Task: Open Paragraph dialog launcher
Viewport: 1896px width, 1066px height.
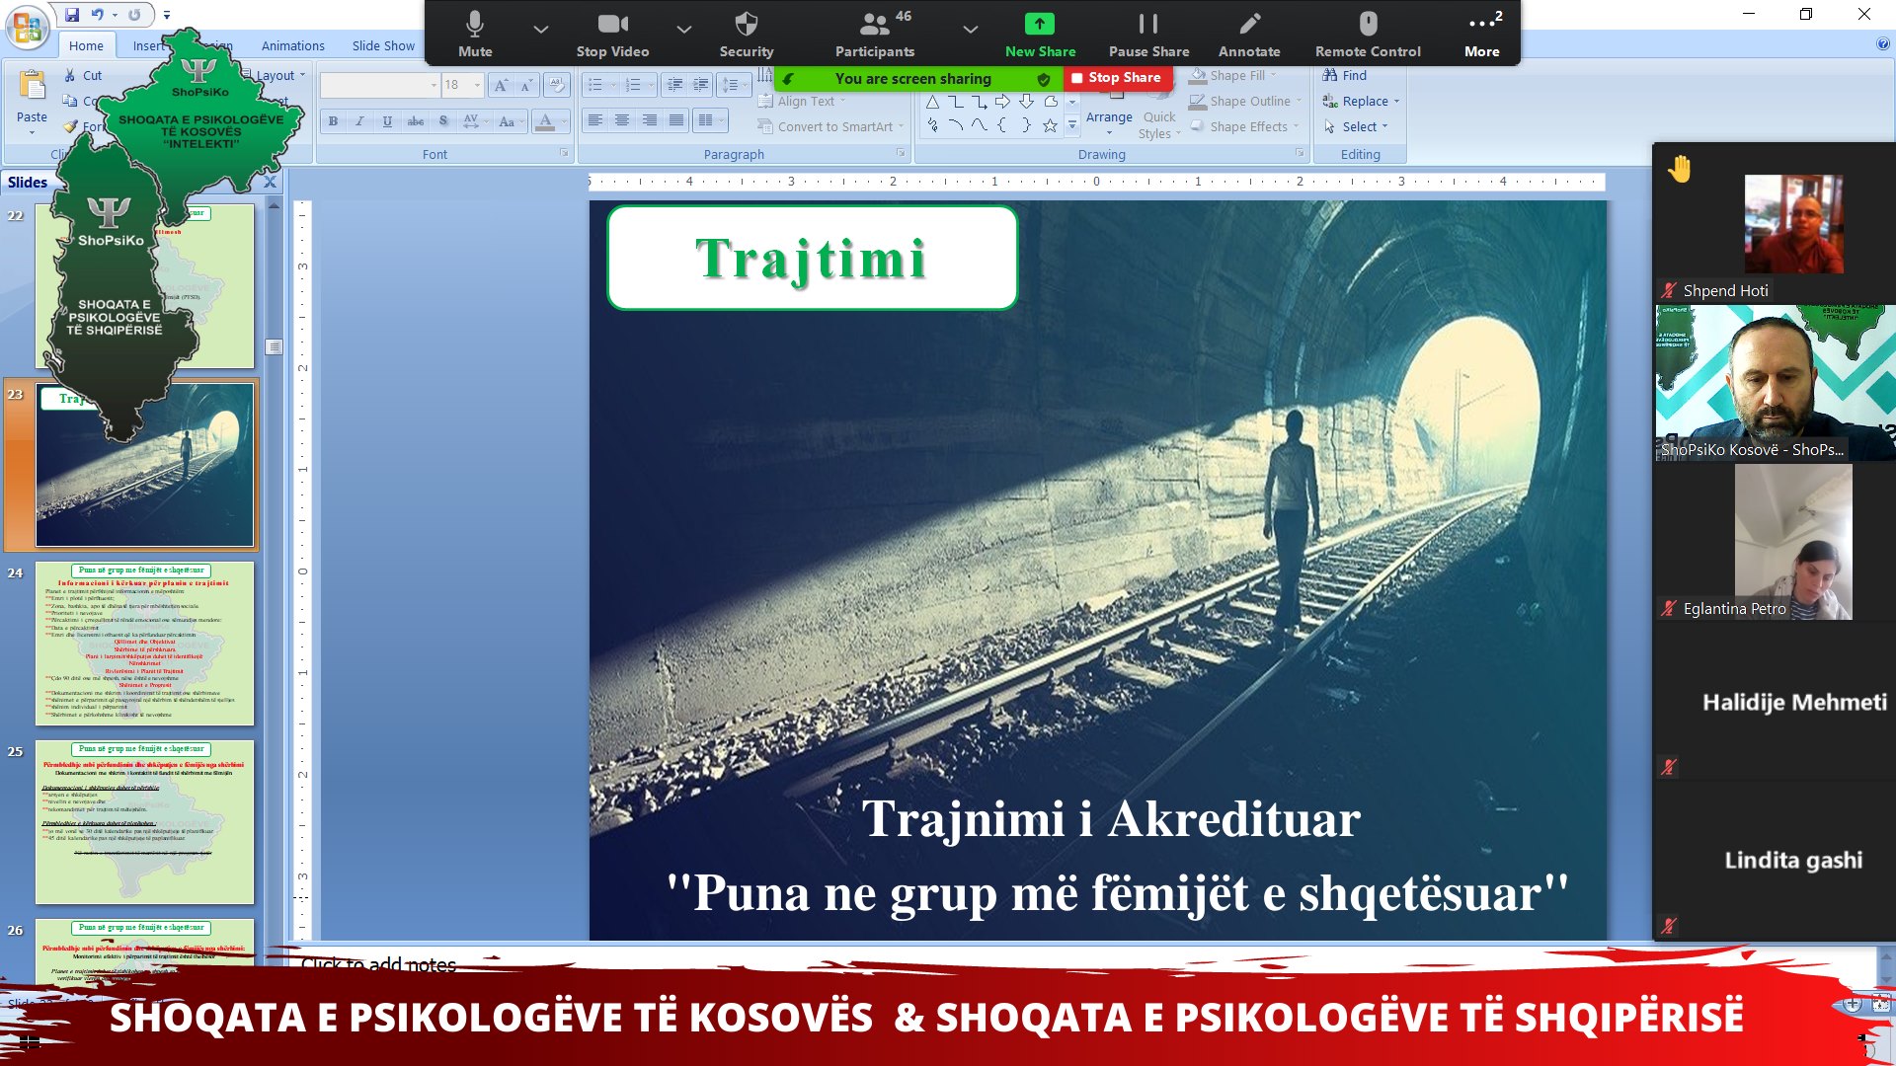Action: (901, 153)
